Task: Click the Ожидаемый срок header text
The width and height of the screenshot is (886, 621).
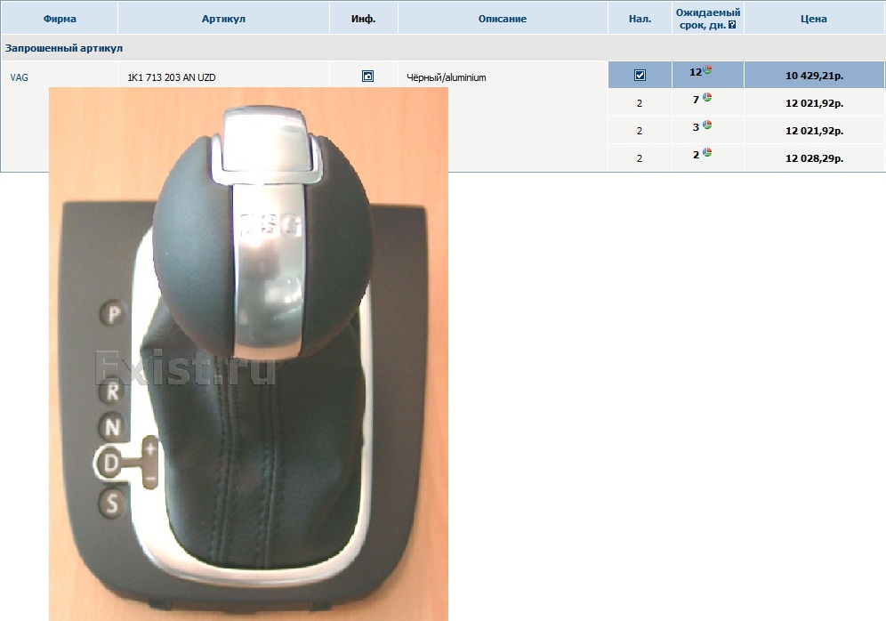Action: pos(707,13)
